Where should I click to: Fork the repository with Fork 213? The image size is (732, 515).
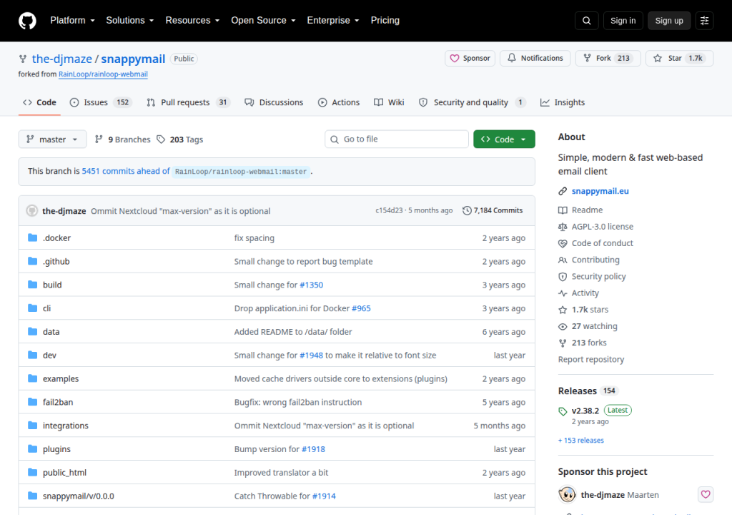(x=608, y=59)
